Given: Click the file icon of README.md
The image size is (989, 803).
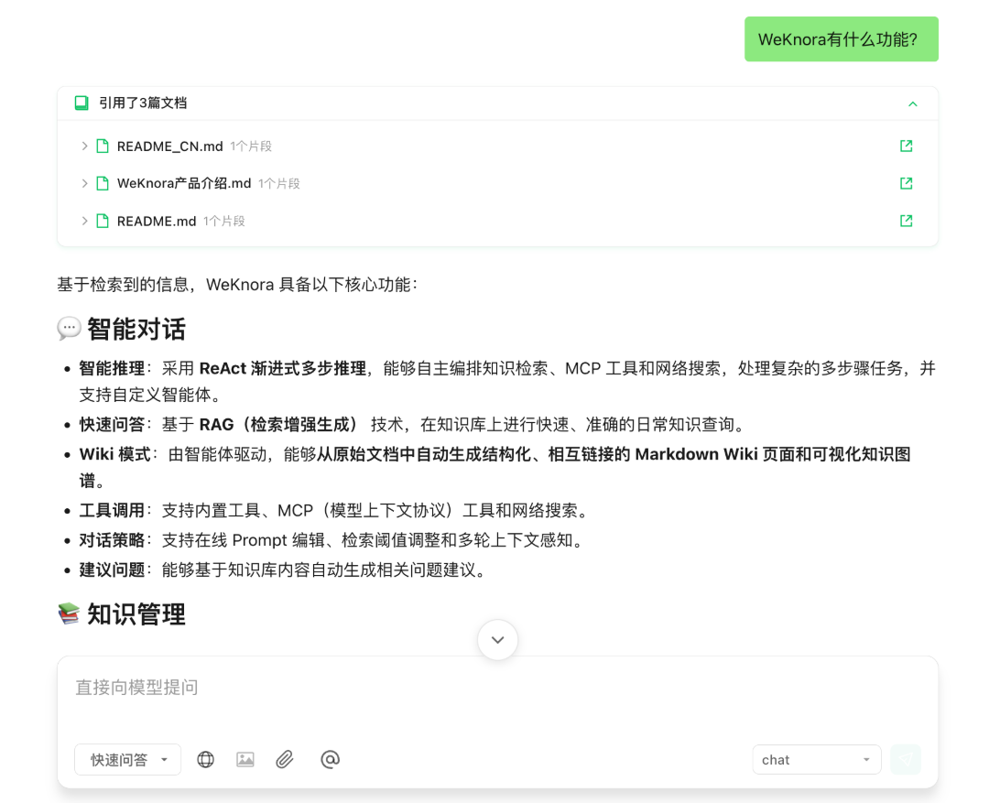Looking at the screenshot, I should (x=103, y=221).
